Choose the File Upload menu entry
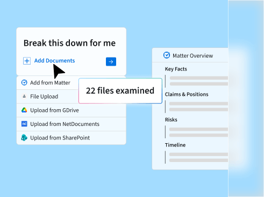 pyautogui.click(x=48, y=96)
